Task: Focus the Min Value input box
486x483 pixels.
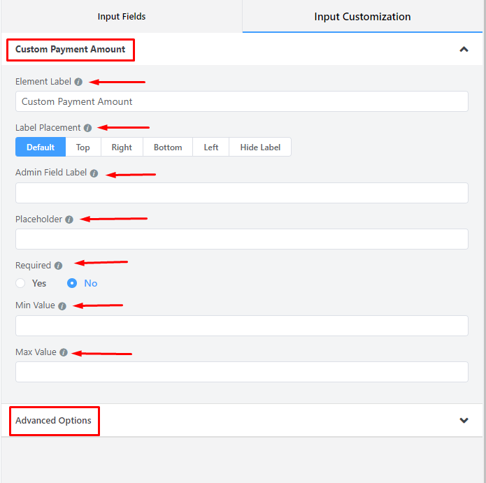Action: [241, 326]
